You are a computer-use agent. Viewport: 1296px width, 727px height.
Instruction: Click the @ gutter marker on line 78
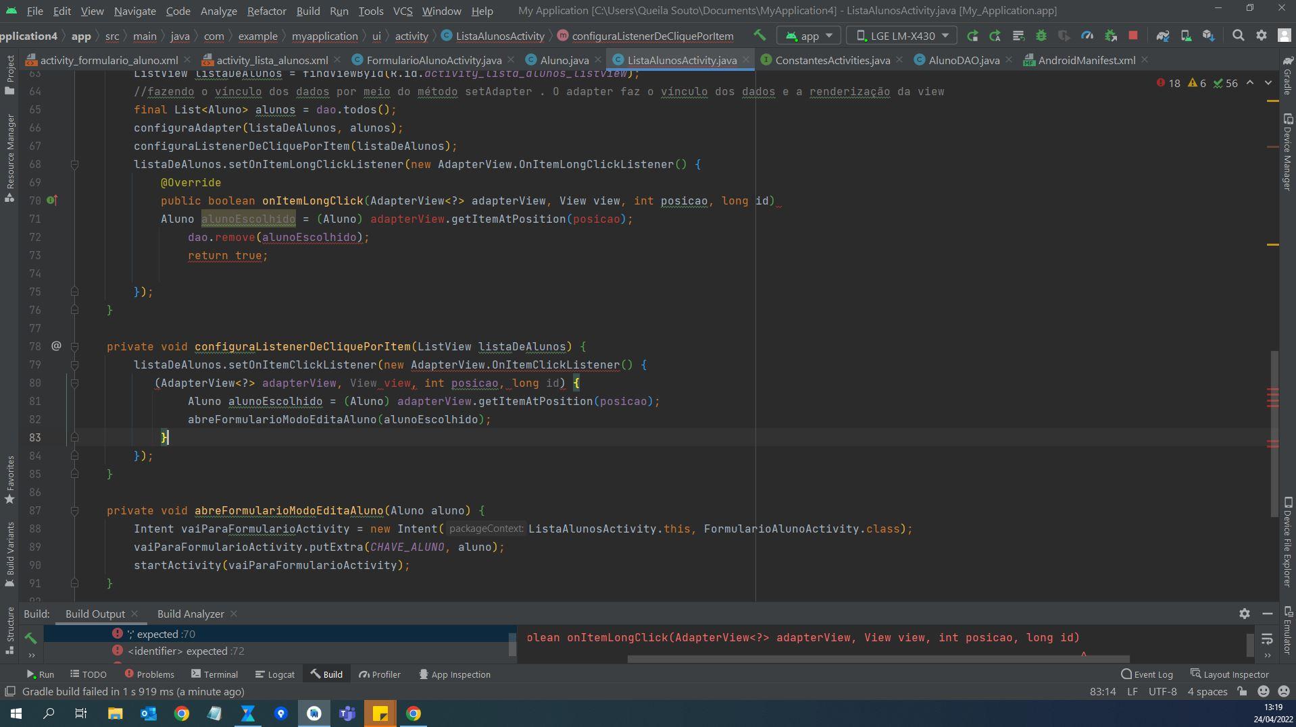[56, 346]
